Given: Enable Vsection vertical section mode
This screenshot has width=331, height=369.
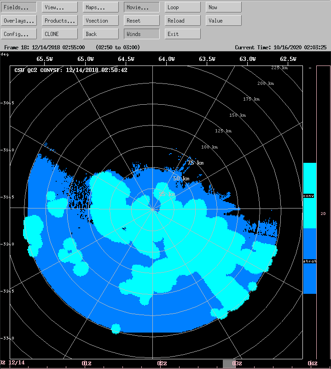Looking at the screenshot, I should coord(101,21).
